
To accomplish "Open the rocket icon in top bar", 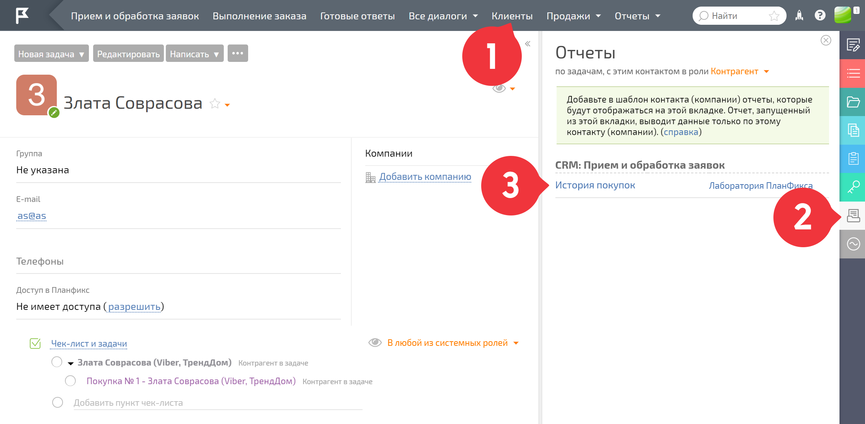I will [799, 15].
